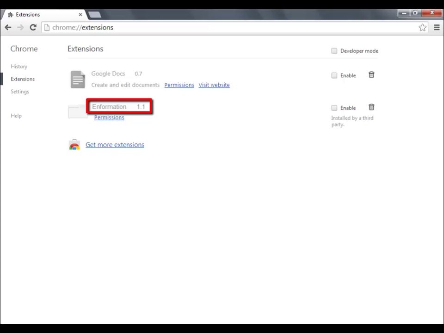Open a new tab
Screen dimensions: 444x333
point(94,14)
